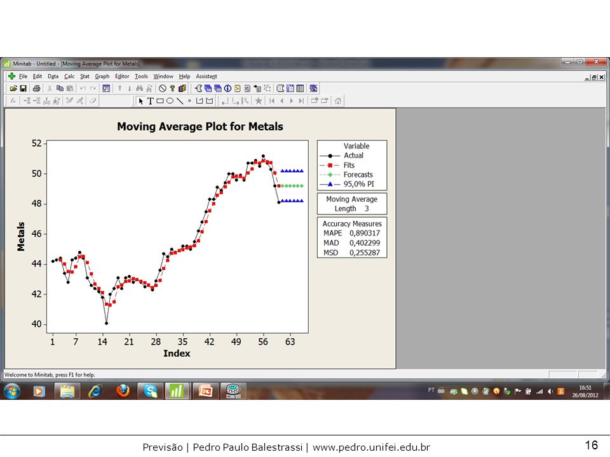Select the Text T tool
Screen dimensions: 610x457
(151, 101)
